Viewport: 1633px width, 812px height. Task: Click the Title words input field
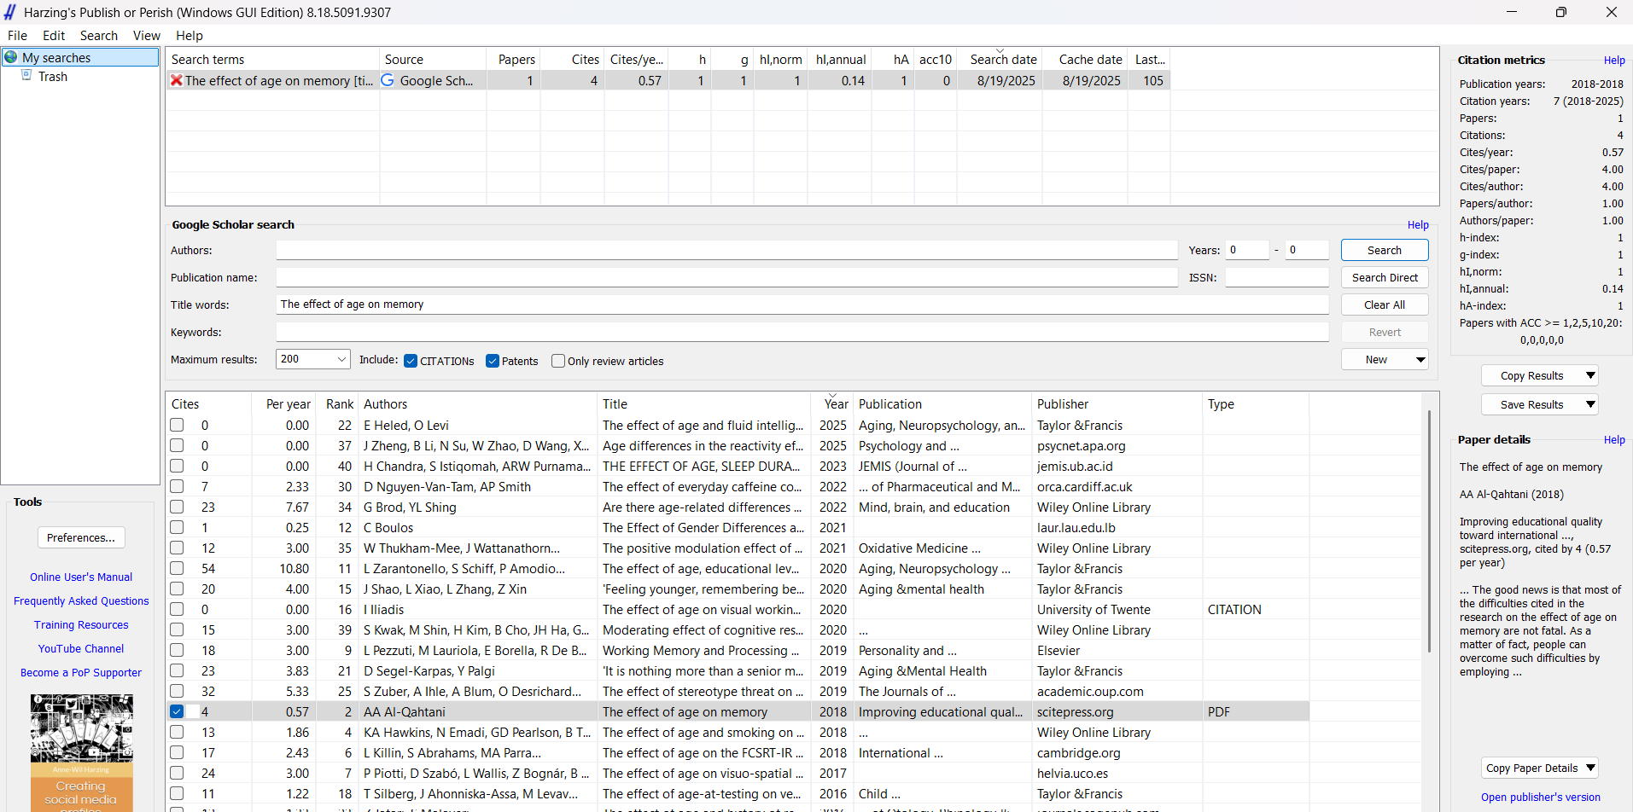[802, 304]
